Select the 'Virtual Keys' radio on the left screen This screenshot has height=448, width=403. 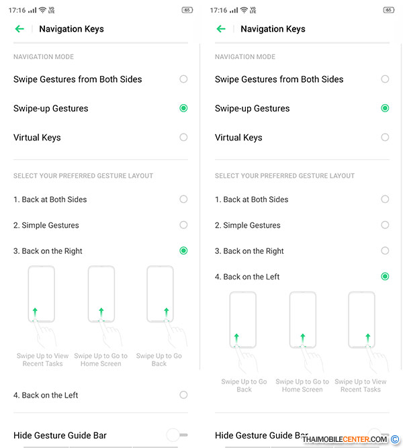[183, 137]
